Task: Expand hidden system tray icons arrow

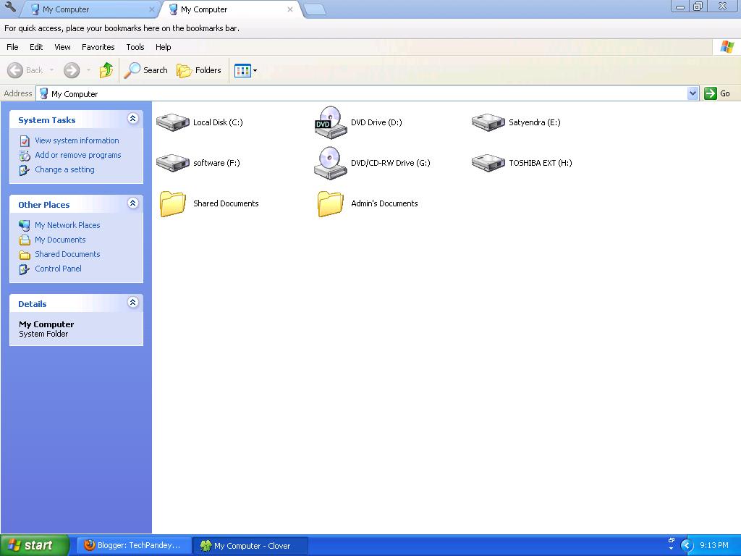Action: [687, 546]
